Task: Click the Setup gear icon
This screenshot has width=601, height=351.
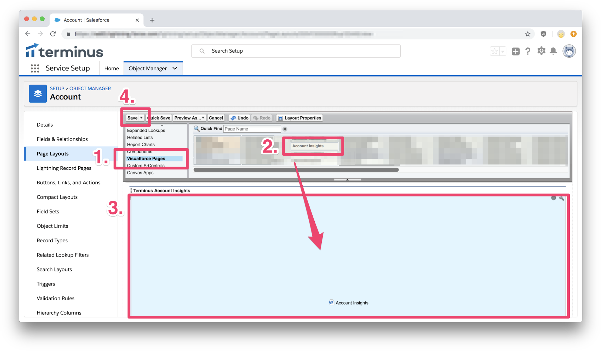Action: 541,51
